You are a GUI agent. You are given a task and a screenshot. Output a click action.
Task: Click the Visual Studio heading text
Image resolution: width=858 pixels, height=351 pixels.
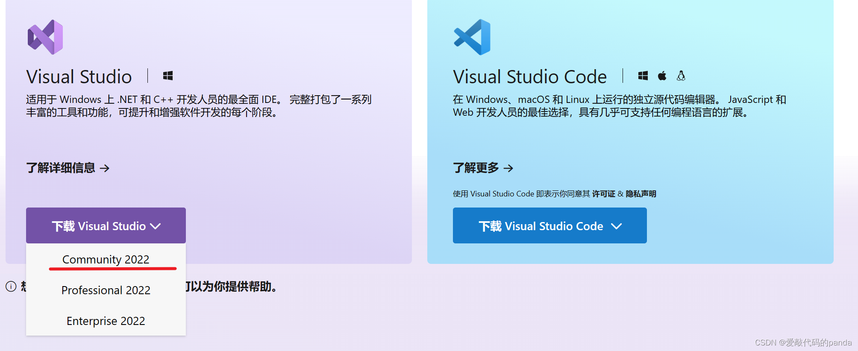(79, 77)
